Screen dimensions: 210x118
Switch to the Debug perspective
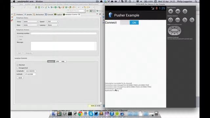pos(100,11)
